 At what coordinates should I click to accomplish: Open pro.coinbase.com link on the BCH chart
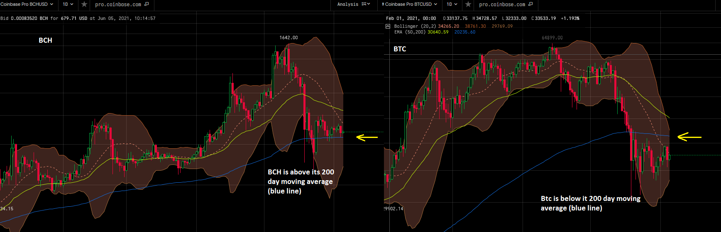click(x=118, y=5)
